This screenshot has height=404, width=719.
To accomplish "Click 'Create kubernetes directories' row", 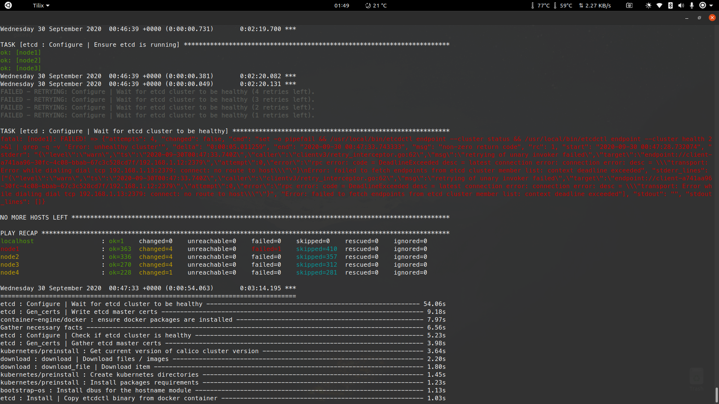I will (223, 374).
